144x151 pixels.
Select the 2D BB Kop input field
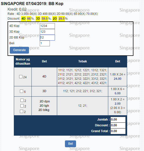click(x=47, y=37)
